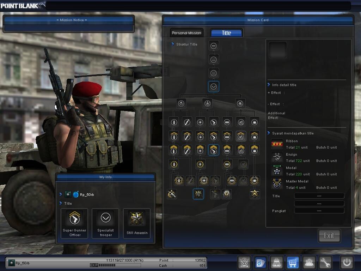361x271 pixels.
Task: Switch to the Personal Mission tab
Action: pos(186,33)
